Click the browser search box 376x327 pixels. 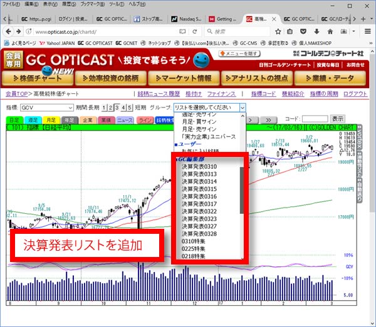[237, 32]
